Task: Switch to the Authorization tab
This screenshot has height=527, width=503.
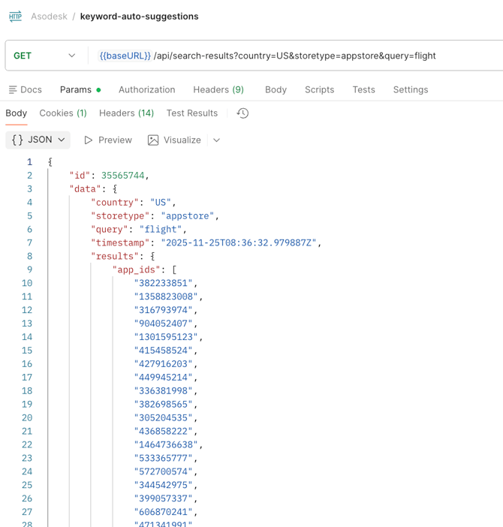Action: [x=146, y=89]
